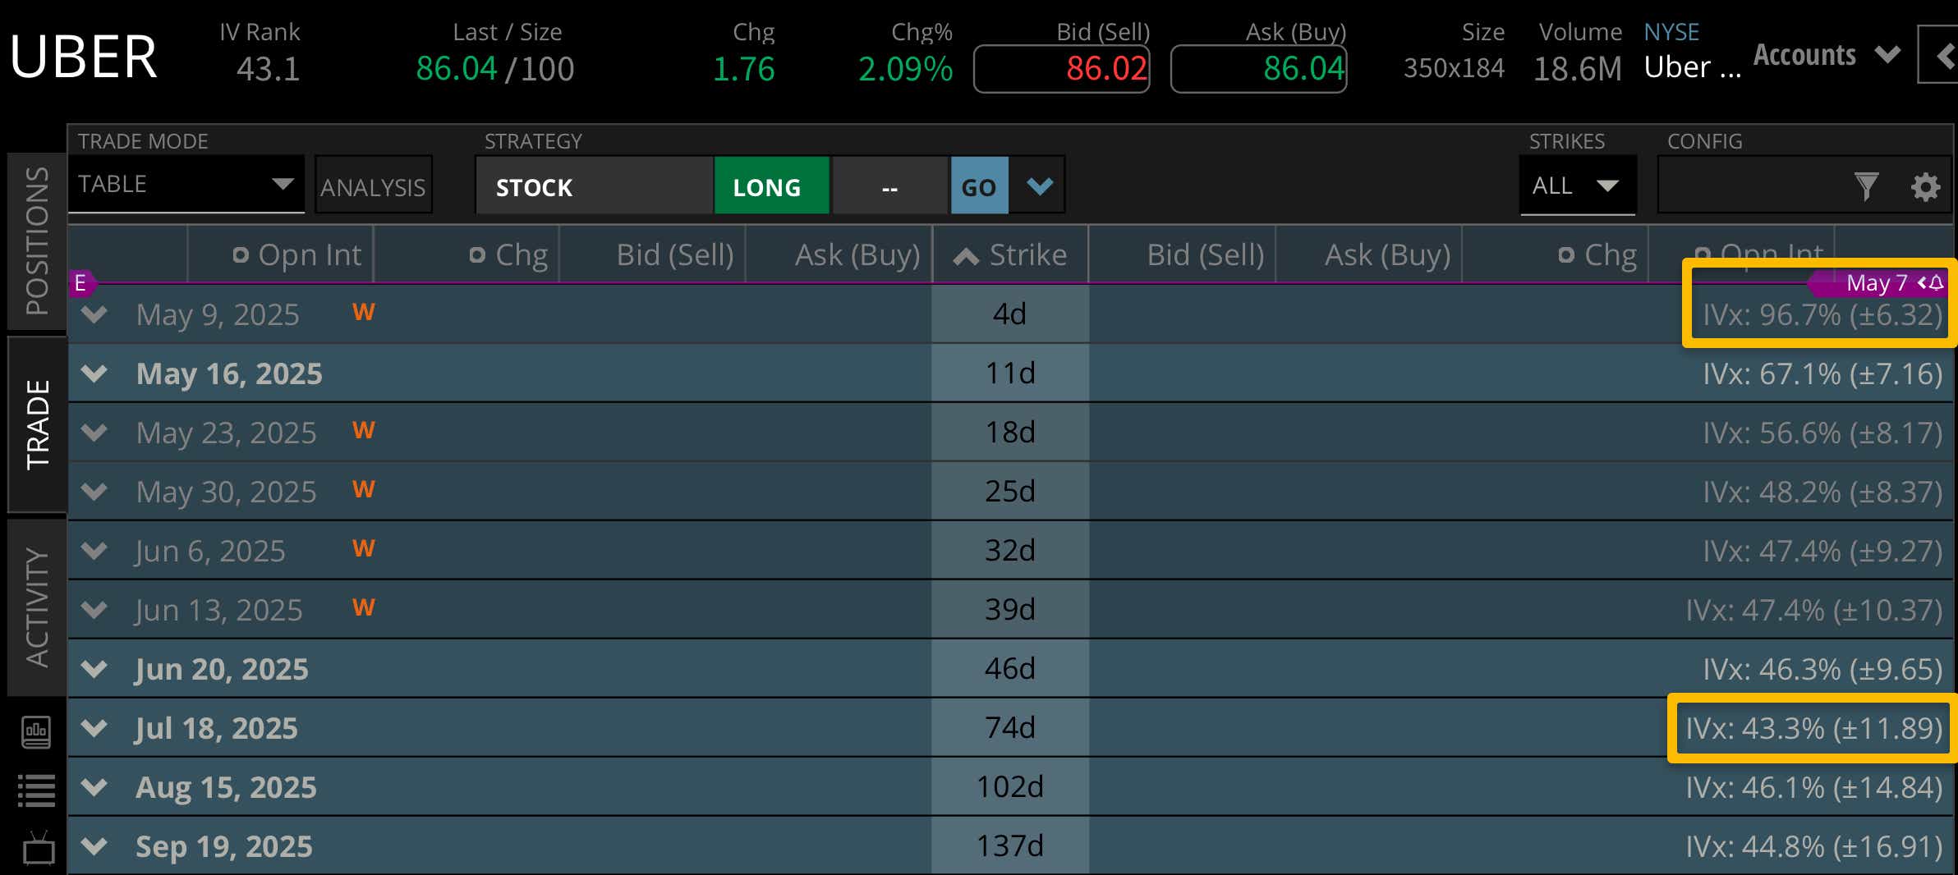This screenshot has height=875, width=1958.
Task: Click the purple E earnings marker
Action: tap(80, 283)
